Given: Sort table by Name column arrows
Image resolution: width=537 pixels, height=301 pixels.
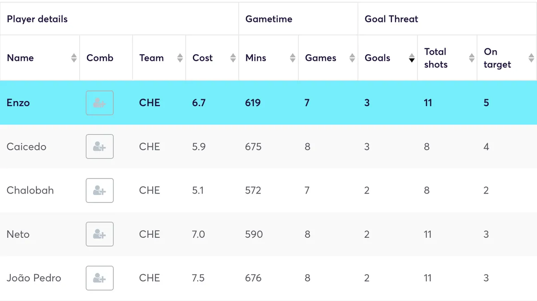Looking at the screenshot, I should click(x=74, y=58).
